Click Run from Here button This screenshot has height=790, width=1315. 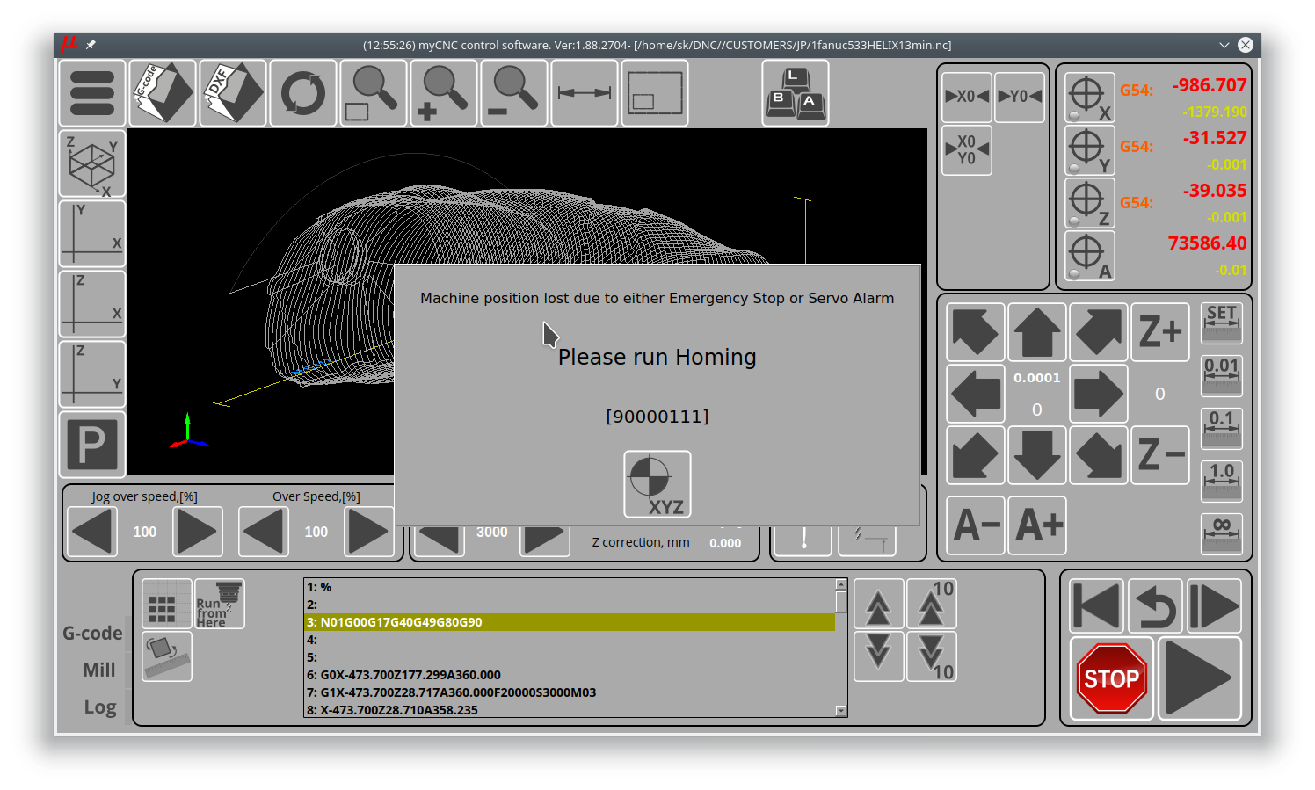click(220, 604)
